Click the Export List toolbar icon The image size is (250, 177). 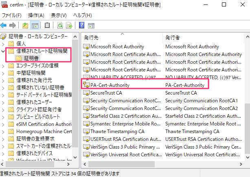69,25
